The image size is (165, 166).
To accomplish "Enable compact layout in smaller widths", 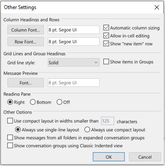I will 10,121.
